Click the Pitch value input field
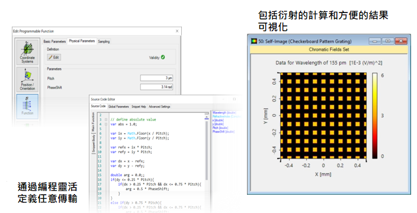 click(x=156, y=78)
